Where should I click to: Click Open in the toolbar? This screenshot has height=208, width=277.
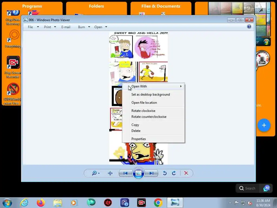click(98, 27)
